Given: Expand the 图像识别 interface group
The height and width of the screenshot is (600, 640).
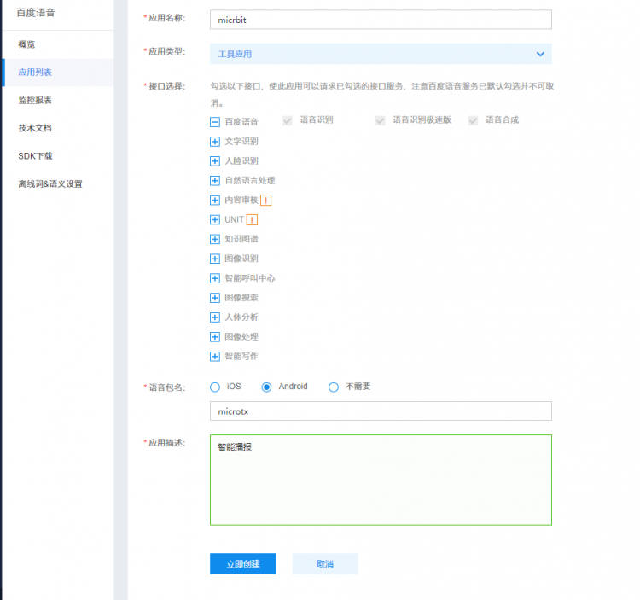Looking at the screenshot, I should (215, 259).
